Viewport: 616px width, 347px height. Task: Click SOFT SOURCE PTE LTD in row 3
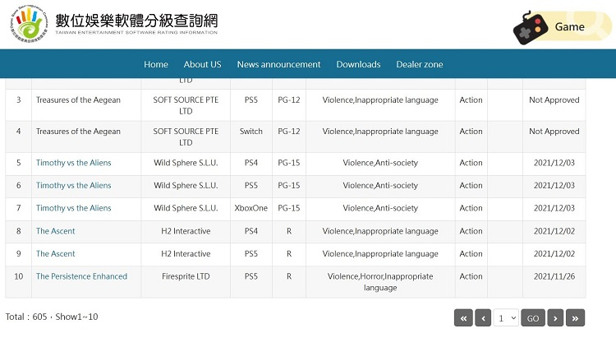pos(186,105)
